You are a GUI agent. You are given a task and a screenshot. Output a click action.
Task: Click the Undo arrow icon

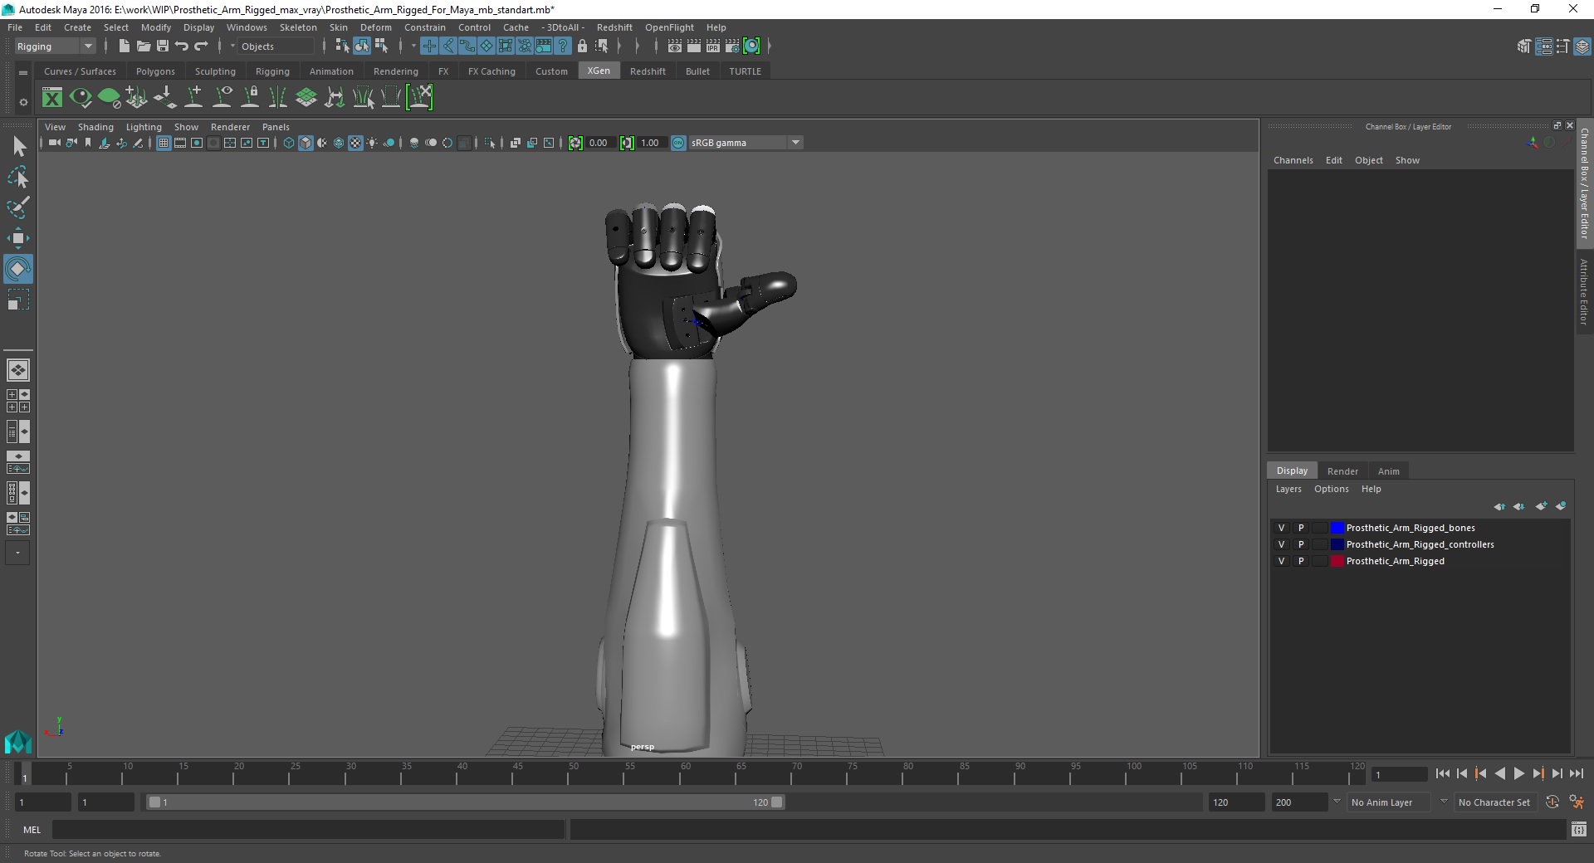pyautogui.click(x=182, y=46)
